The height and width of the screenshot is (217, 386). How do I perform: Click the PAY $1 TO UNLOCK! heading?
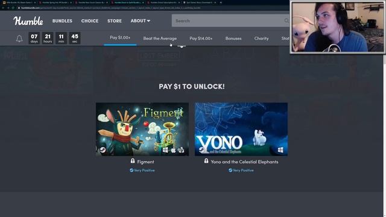click(192, 87)
